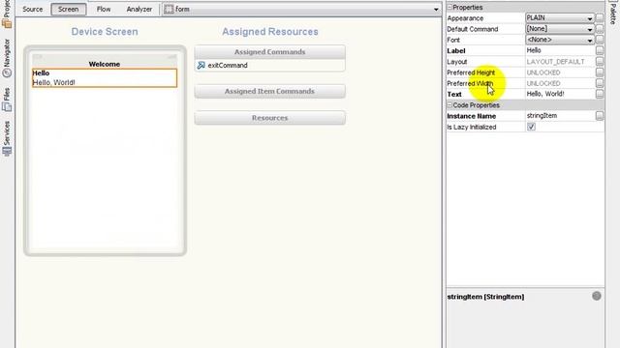Screen dimensions: 620x348
Task: Open custom editor for Preferred Height property
Action: coord(600,72)
